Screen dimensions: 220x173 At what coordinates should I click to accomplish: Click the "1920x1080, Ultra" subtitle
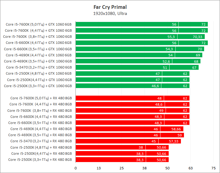[x=110, y=13]
